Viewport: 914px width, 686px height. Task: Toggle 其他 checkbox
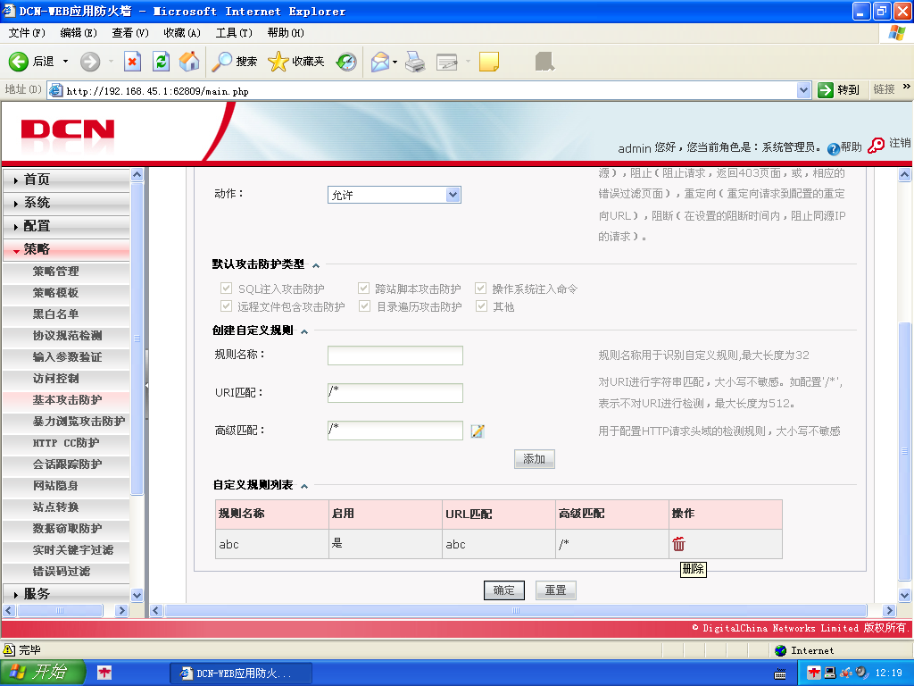pos(481,306)
